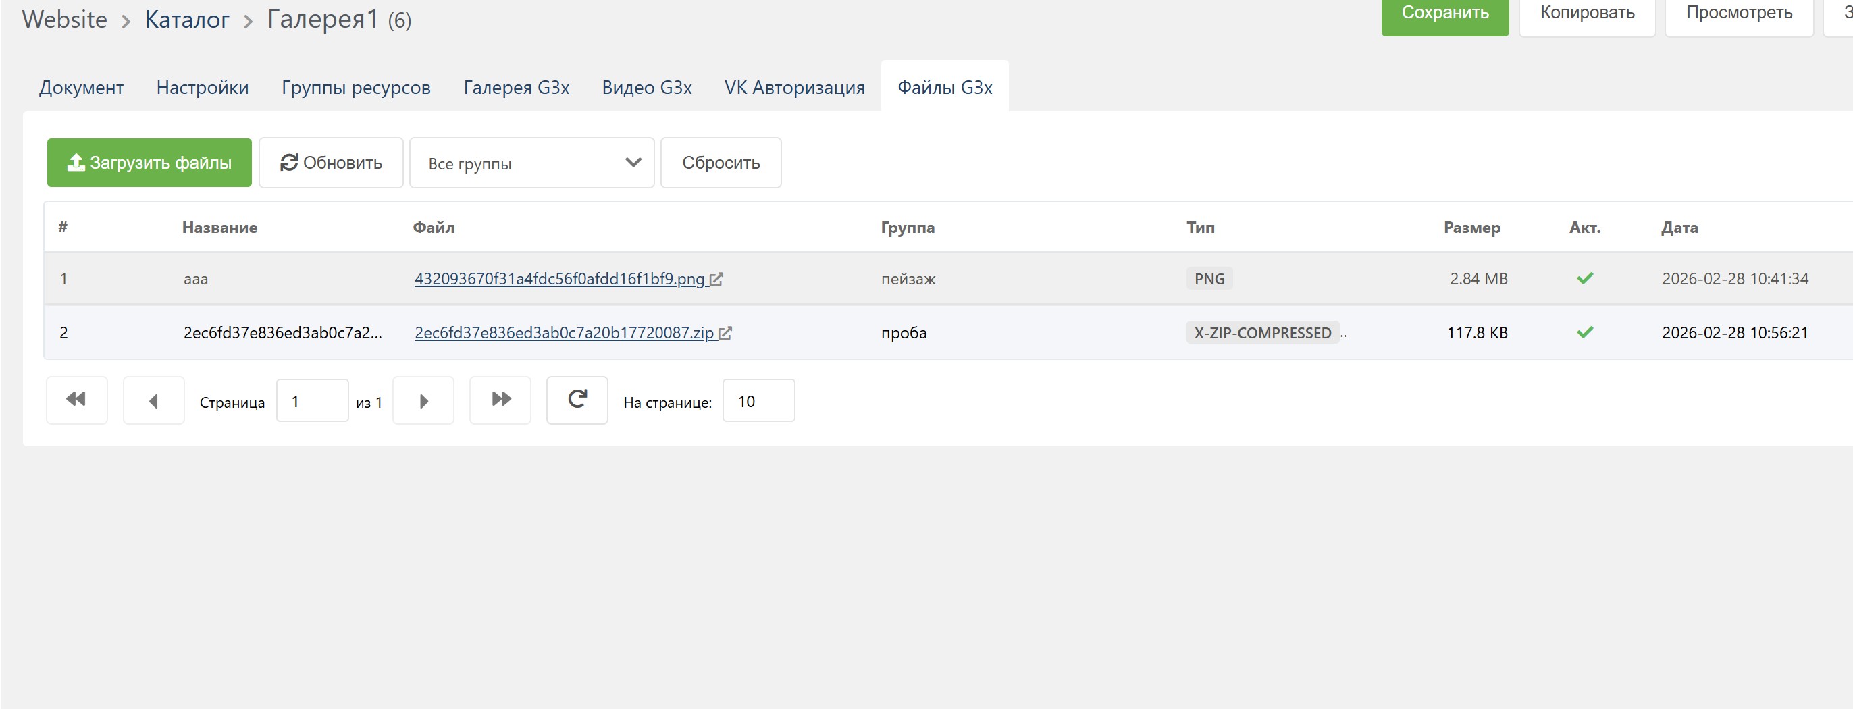Save resource with Сохранить button
Viewport: 1853px width, 709px height.
click(1444, 13)
